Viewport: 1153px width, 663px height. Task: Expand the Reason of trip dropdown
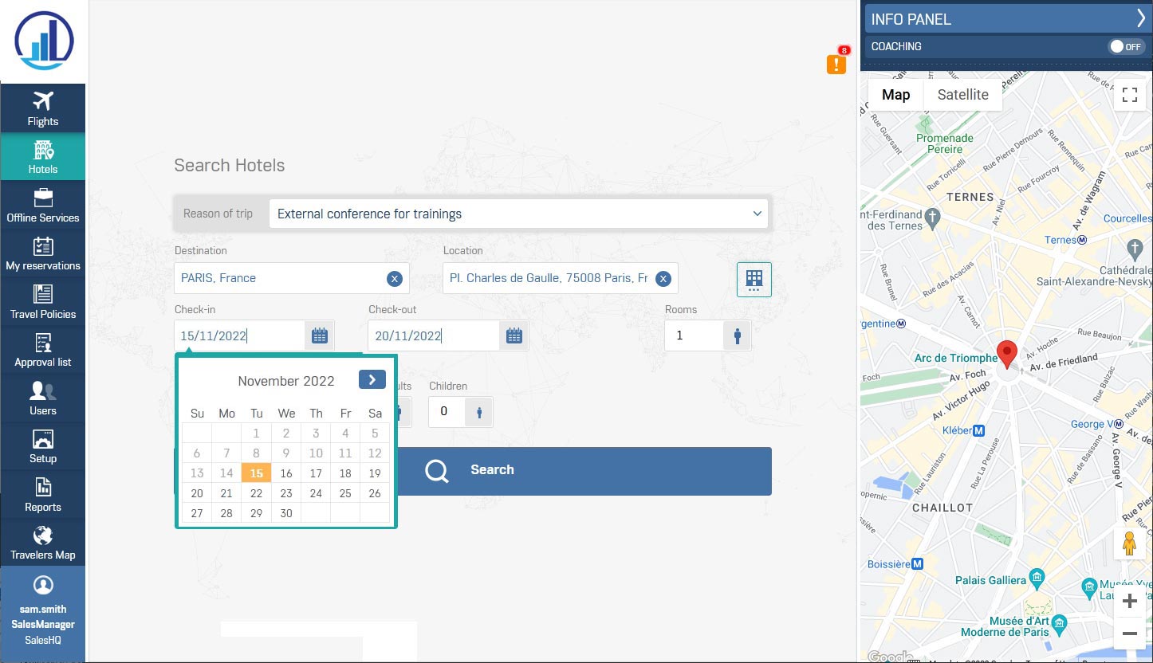[x=518, y=214]
